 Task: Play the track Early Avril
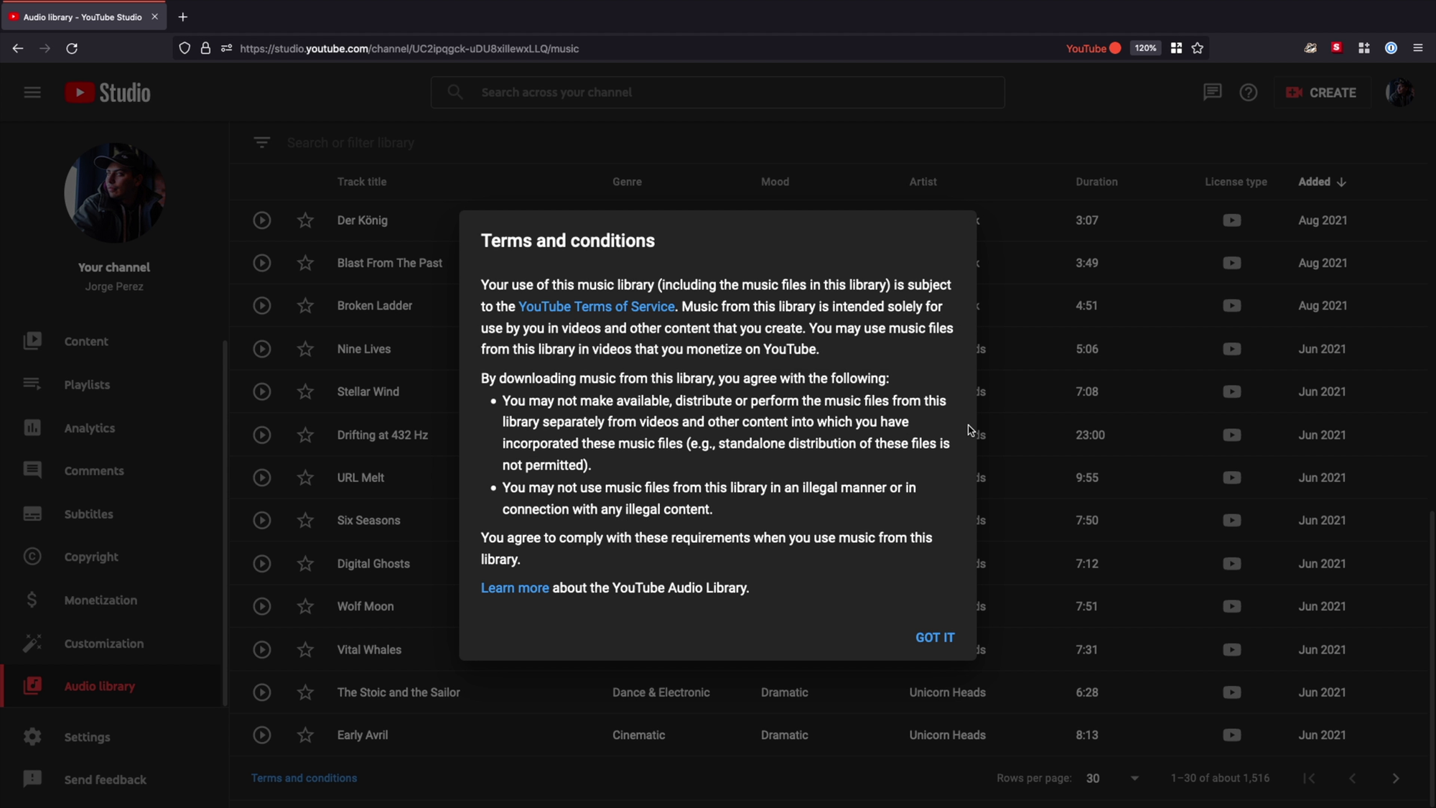[x=262, y=735]
